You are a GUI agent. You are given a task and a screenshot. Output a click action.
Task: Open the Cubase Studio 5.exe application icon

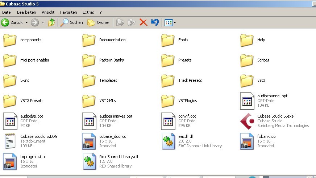click(247, 121)
